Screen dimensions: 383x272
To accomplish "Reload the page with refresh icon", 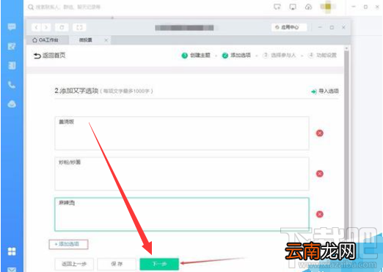I will 62,27.
